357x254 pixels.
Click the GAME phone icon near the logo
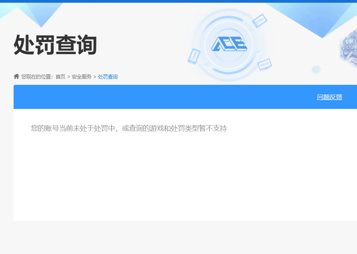[x=193, y=56]
